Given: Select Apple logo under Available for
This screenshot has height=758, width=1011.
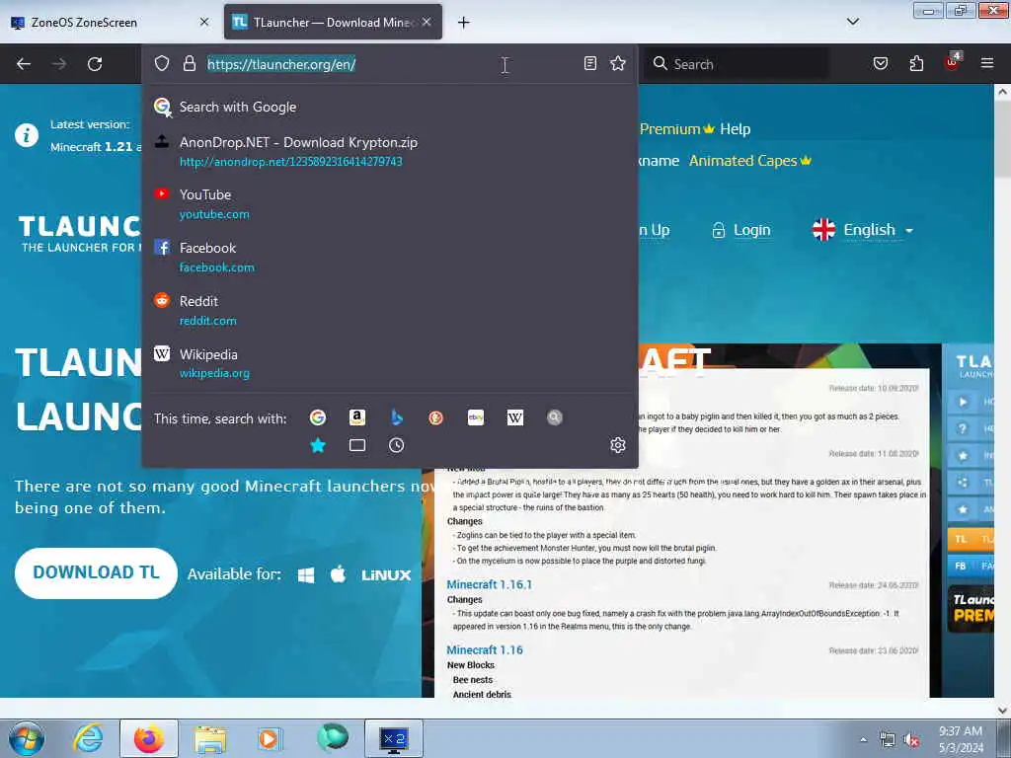Looking at the screenshot, I should 338,573.
